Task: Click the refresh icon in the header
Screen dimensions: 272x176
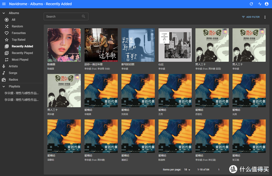Action: click(251, 4)
